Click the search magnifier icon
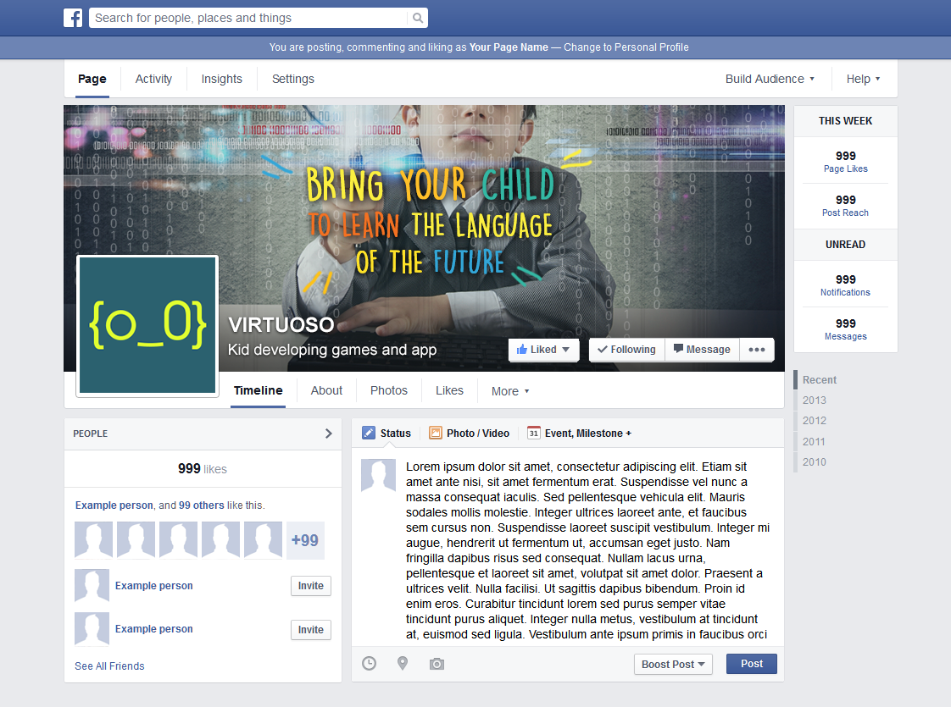This screenshot has width=951, height=707. point(417,18)
